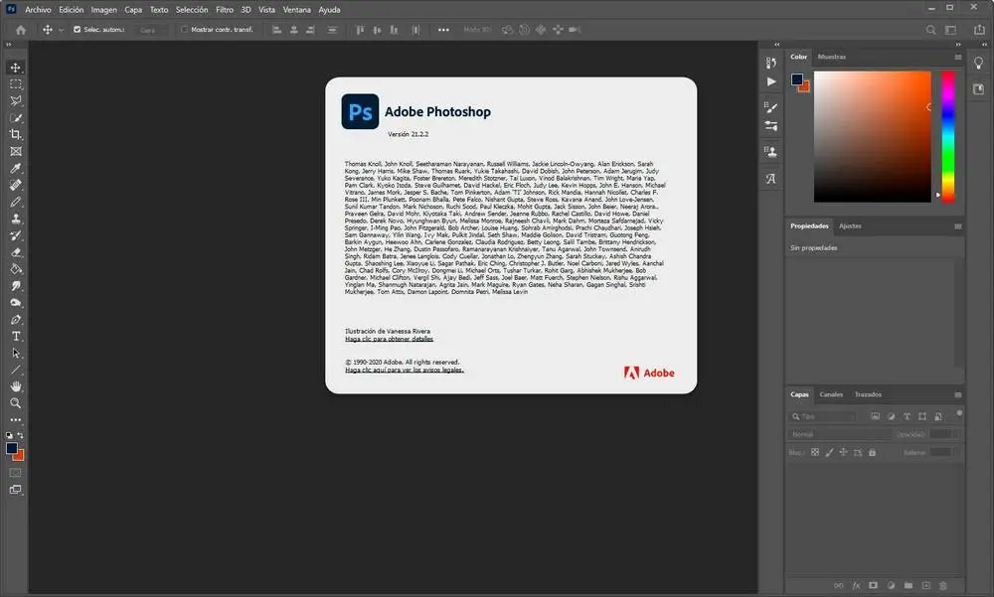
Task: Toggle lock position icon in Capas
Action: [843, 453]
